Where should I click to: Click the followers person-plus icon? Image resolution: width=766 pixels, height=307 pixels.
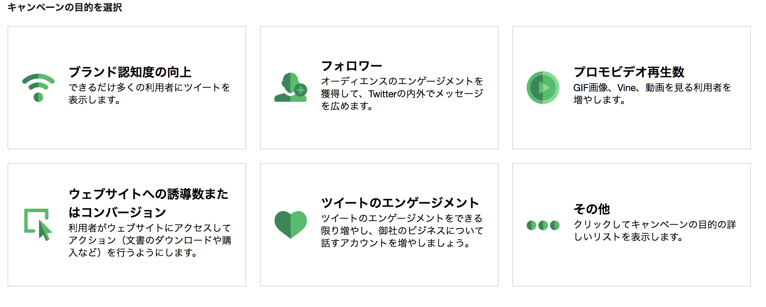291,88
